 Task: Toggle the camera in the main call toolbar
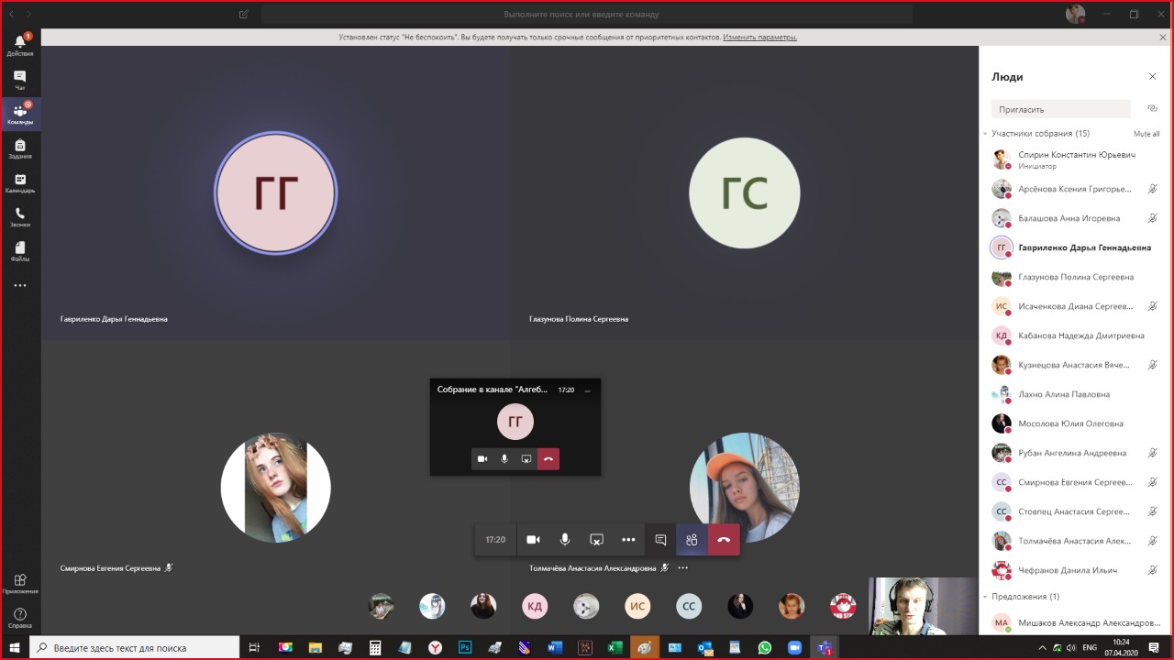pos(533,540)
